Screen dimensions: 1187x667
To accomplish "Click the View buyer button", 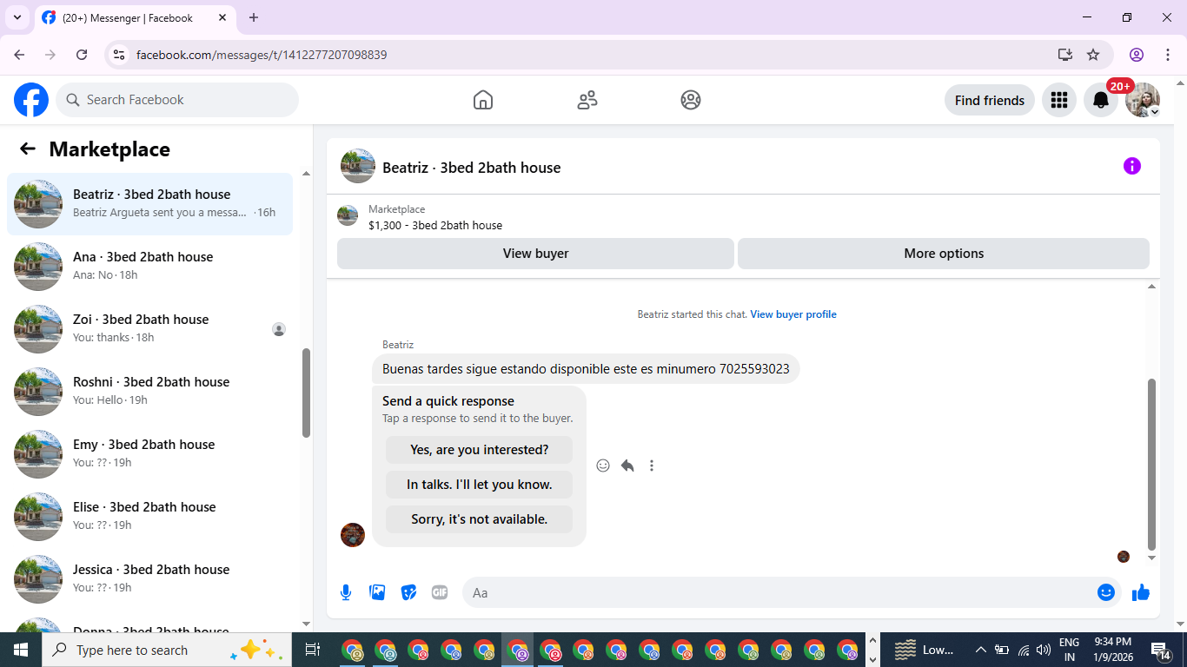I will [535, 254].
